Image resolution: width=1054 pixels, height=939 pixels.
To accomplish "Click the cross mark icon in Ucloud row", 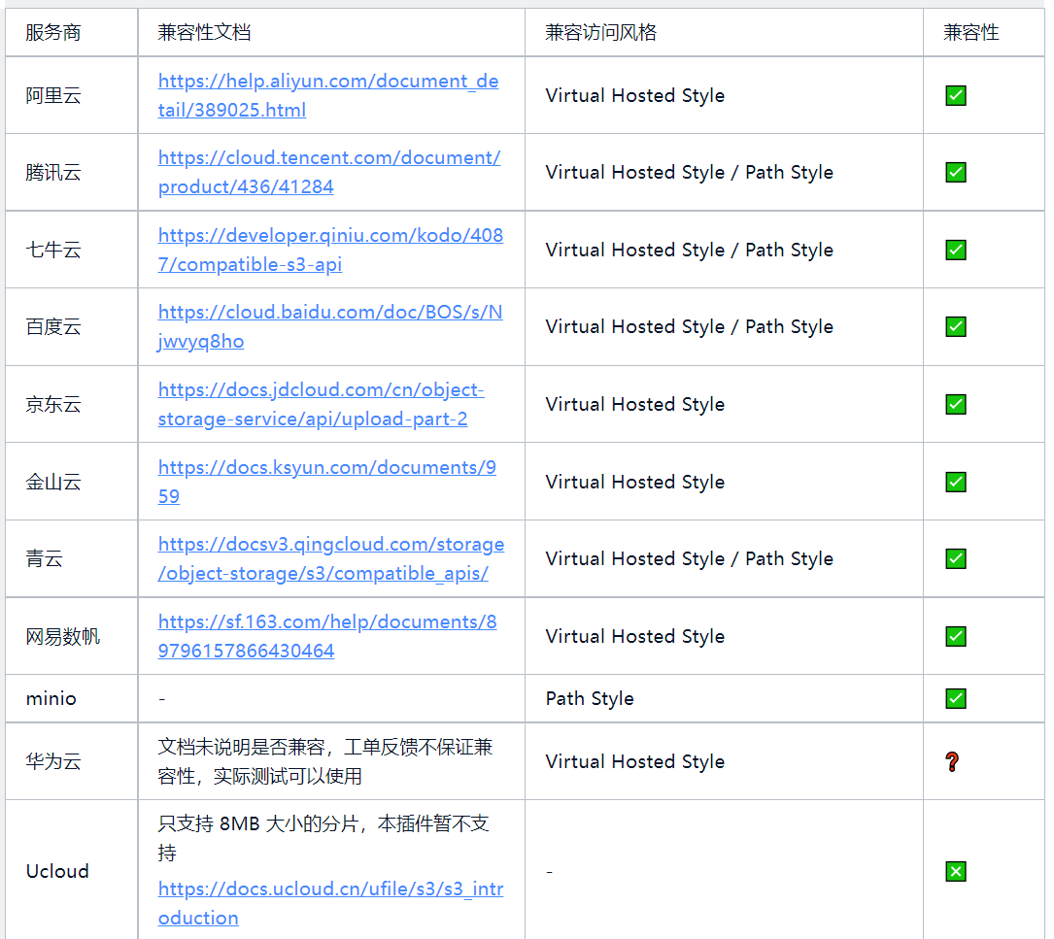I will point(955,871).
